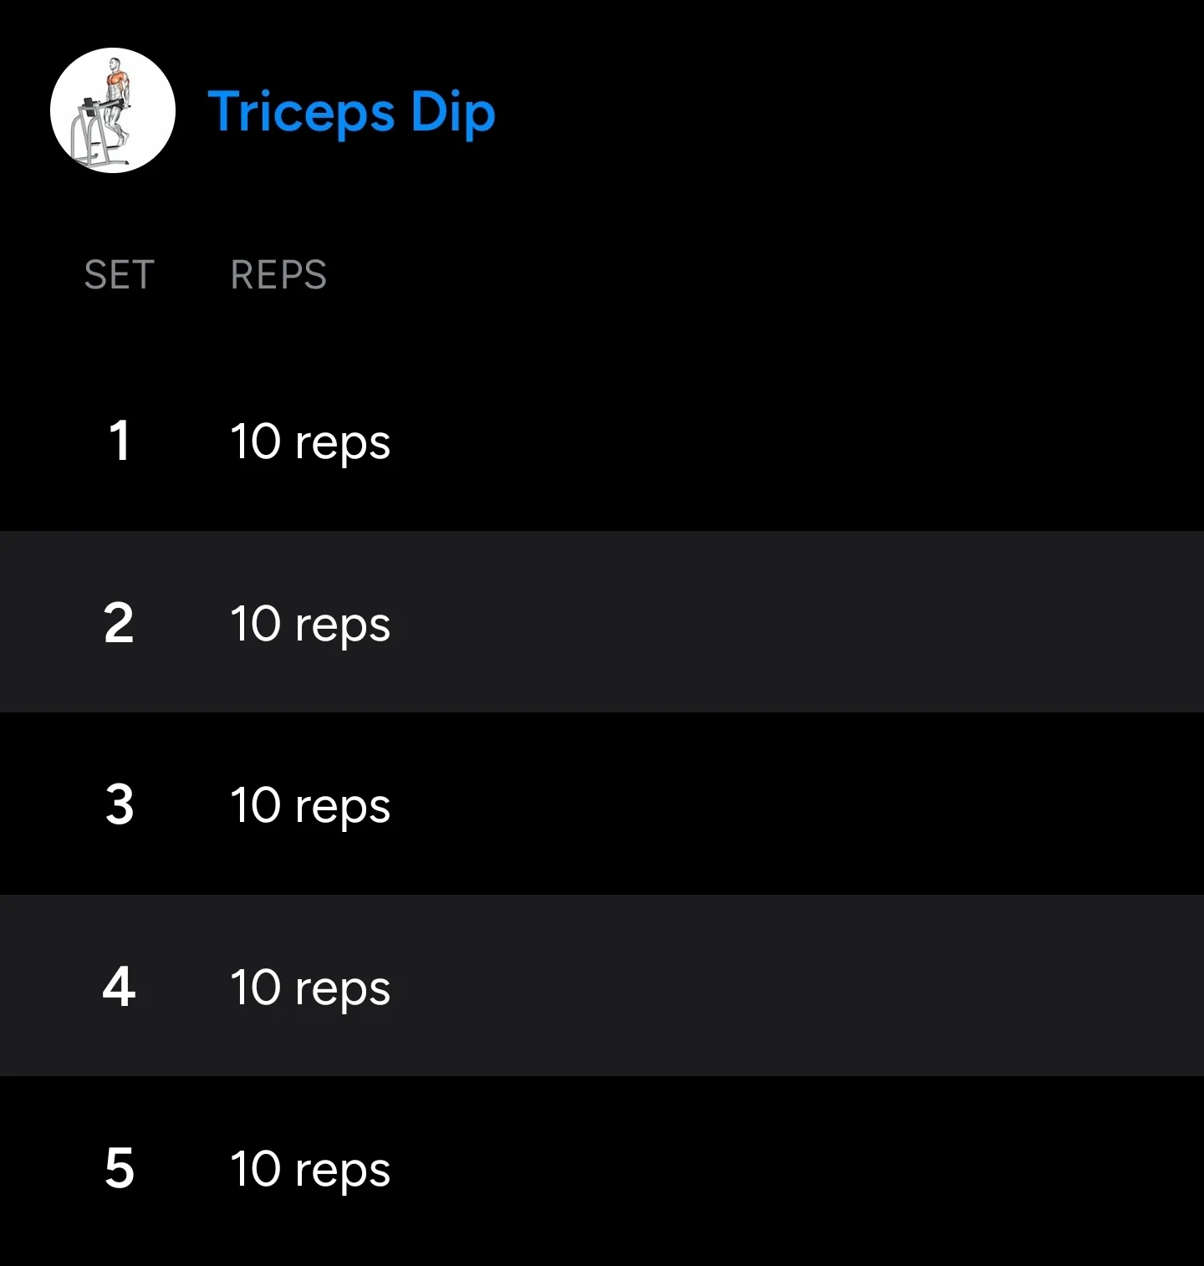This screenshot has height=1266, width=1204.
Task: Tap the highlighted row for set 2
Action: tap(602, 622)
